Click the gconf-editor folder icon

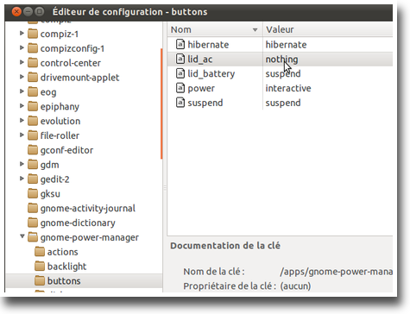(x=33, y=150)
